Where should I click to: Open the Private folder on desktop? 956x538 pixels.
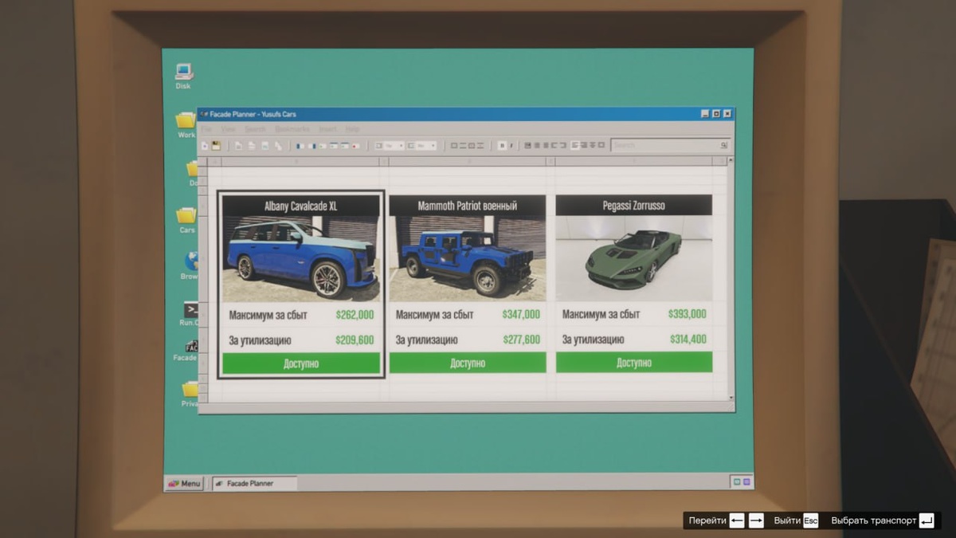click(x=190, y=394)
